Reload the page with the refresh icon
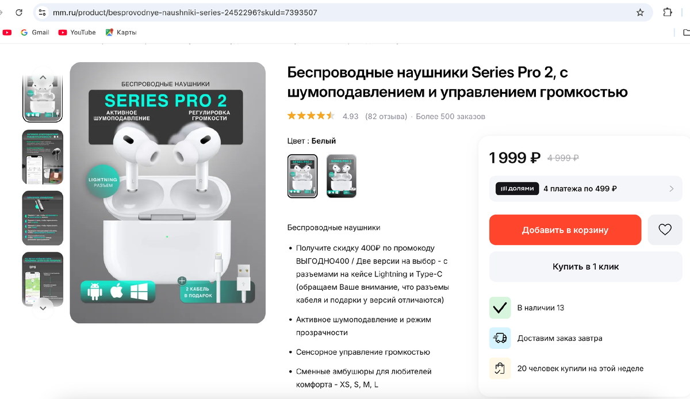 (x=19, y=12)
